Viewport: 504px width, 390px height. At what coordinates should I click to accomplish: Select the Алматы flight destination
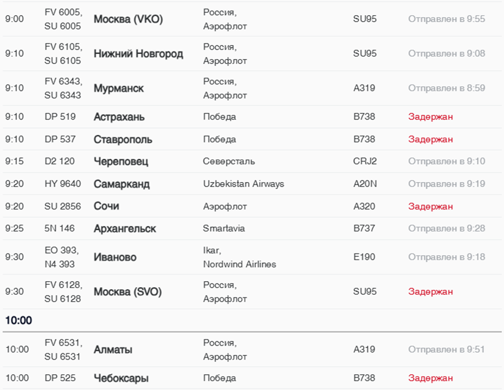point(113,350)
